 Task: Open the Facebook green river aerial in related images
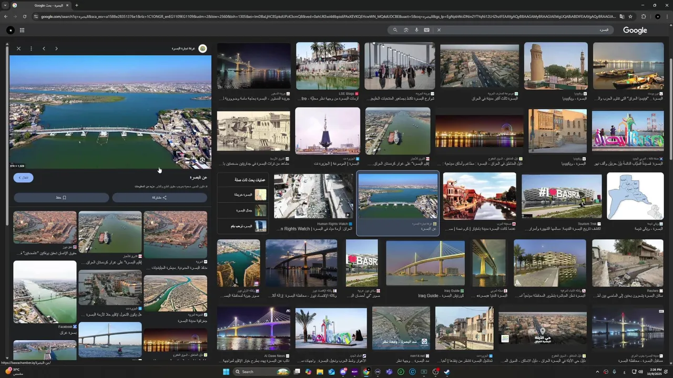click(45, 292)
